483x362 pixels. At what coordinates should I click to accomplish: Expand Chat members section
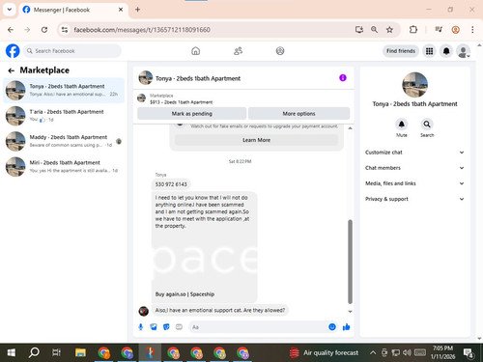coord(414,168)
